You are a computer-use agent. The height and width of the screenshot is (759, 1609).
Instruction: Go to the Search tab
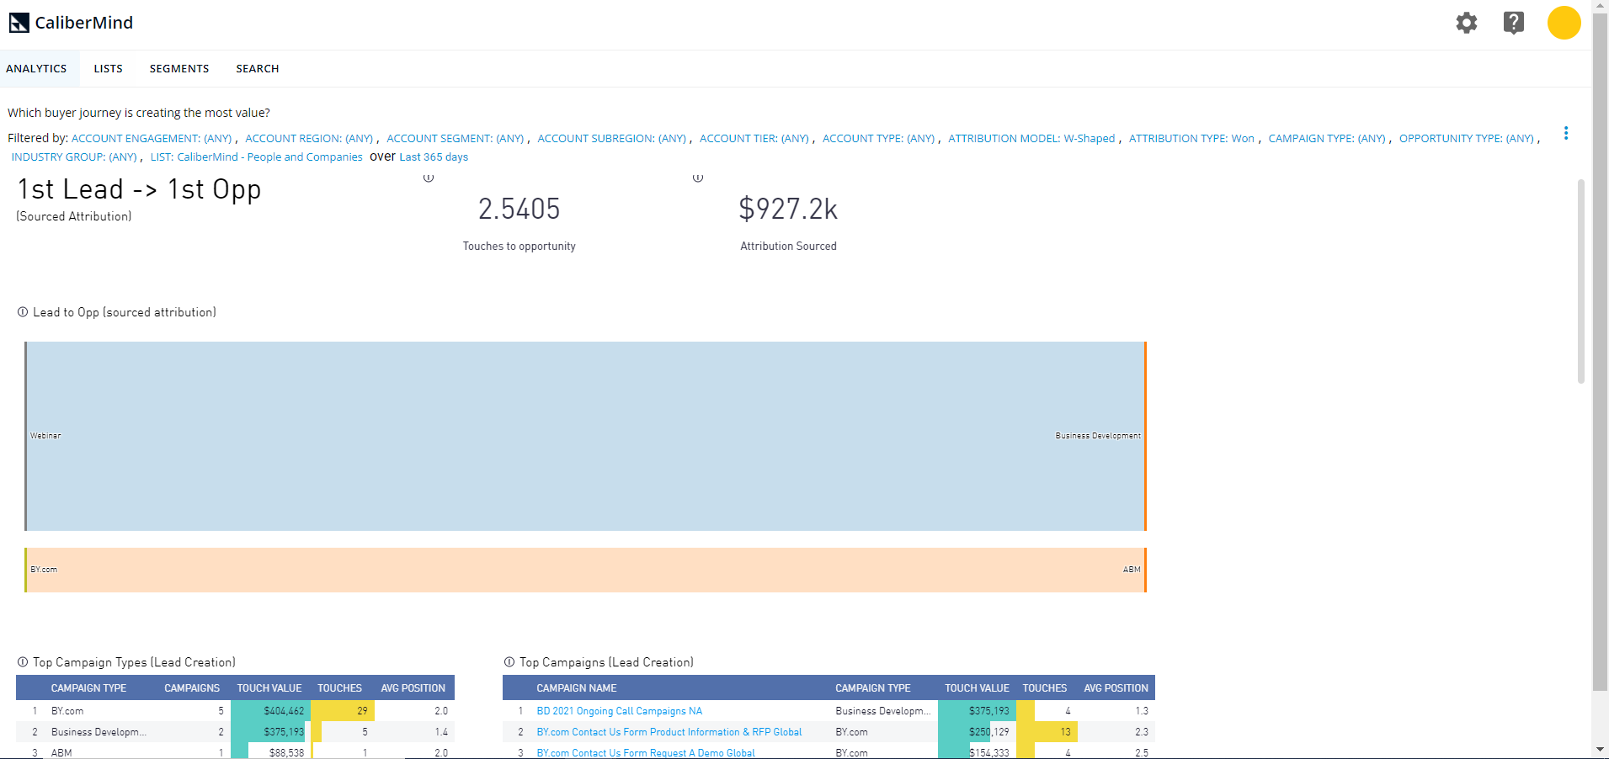(x=258, y=69)
